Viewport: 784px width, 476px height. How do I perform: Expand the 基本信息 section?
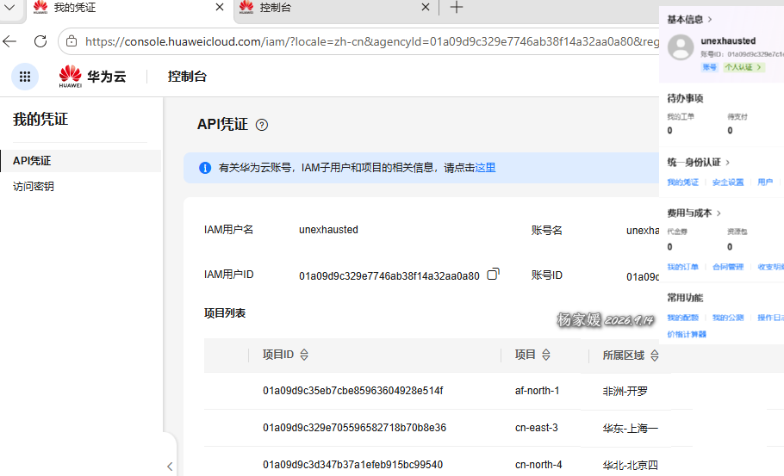click(689, 20)
